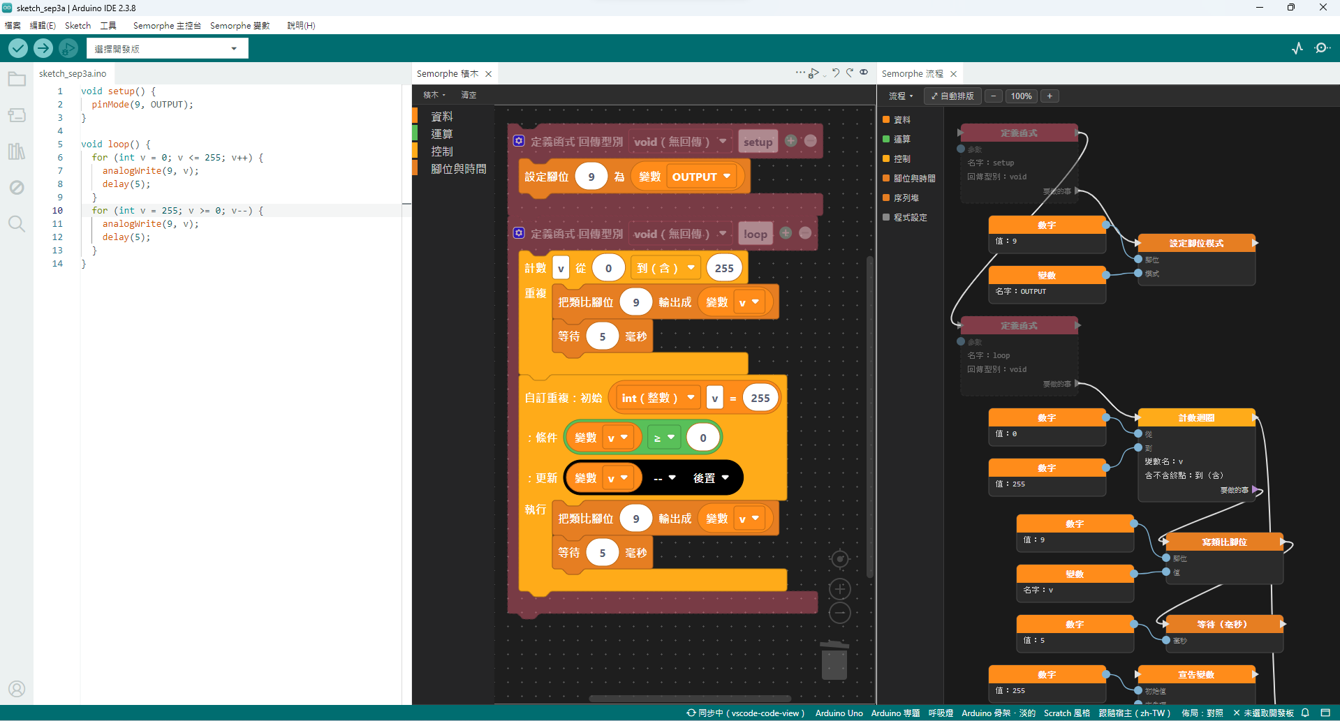This screenshot has width=1340, height=721.
Task: Close the Semorphe 積木 tab
Action: click(489, 74)
